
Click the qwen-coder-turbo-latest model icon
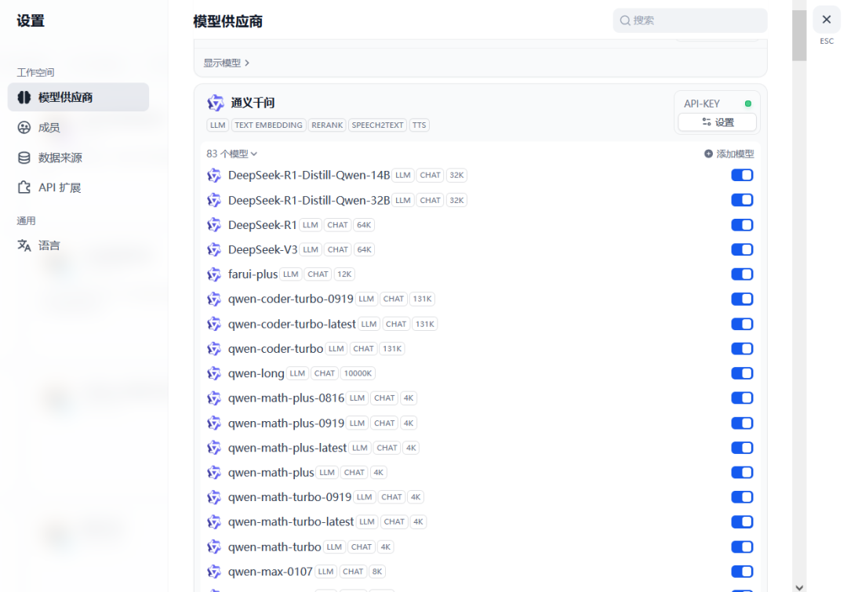[x=214, y=324]
